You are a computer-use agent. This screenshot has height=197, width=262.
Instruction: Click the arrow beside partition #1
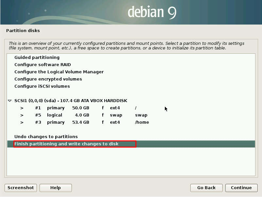click(22, 108)
